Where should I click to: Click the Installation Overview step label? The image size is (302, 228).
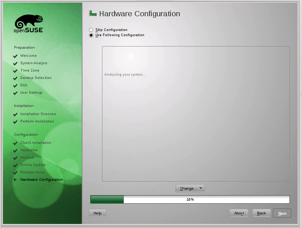coord(38,114)
